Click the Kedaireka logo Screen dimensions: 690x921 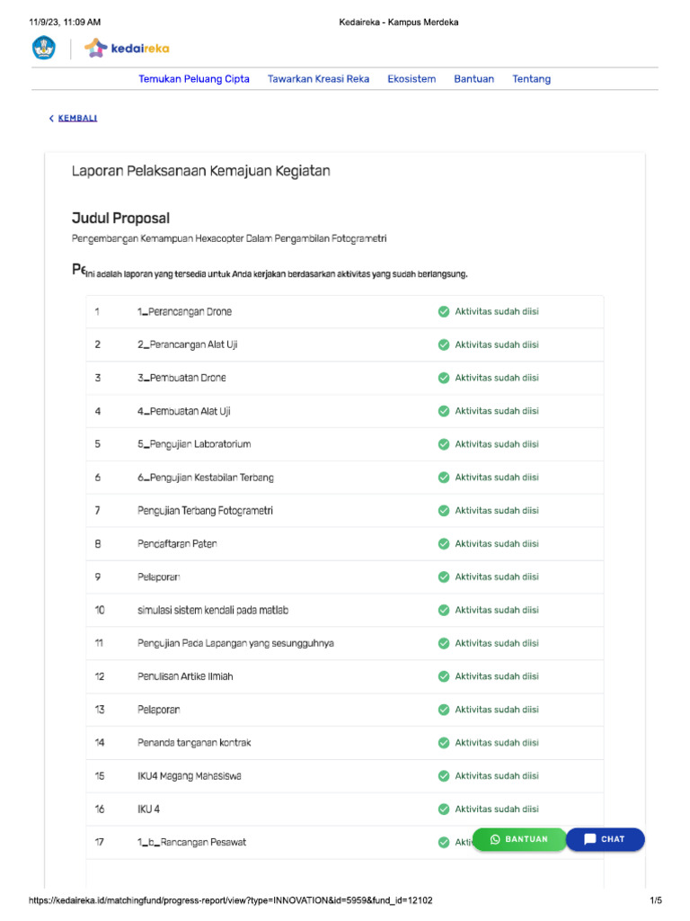(127, 48)
